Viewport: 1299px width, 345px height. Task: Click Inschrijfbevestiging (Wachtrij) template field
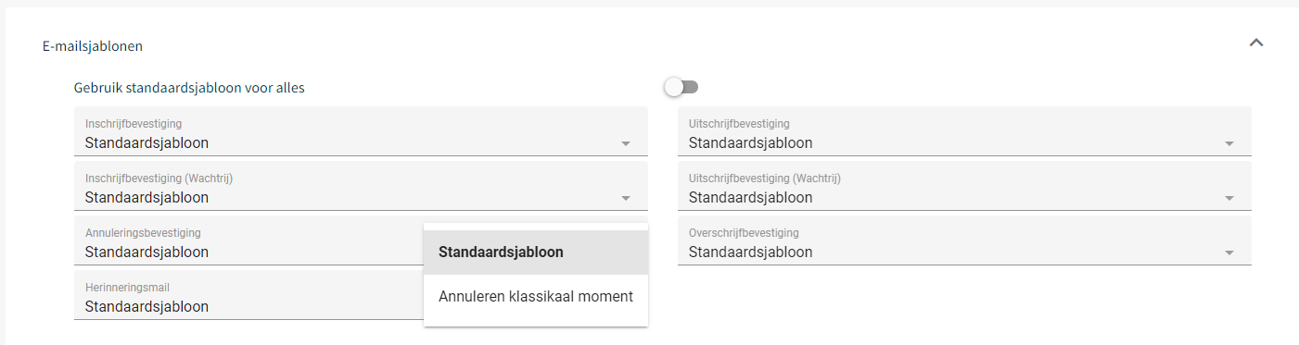pos(361,186)
